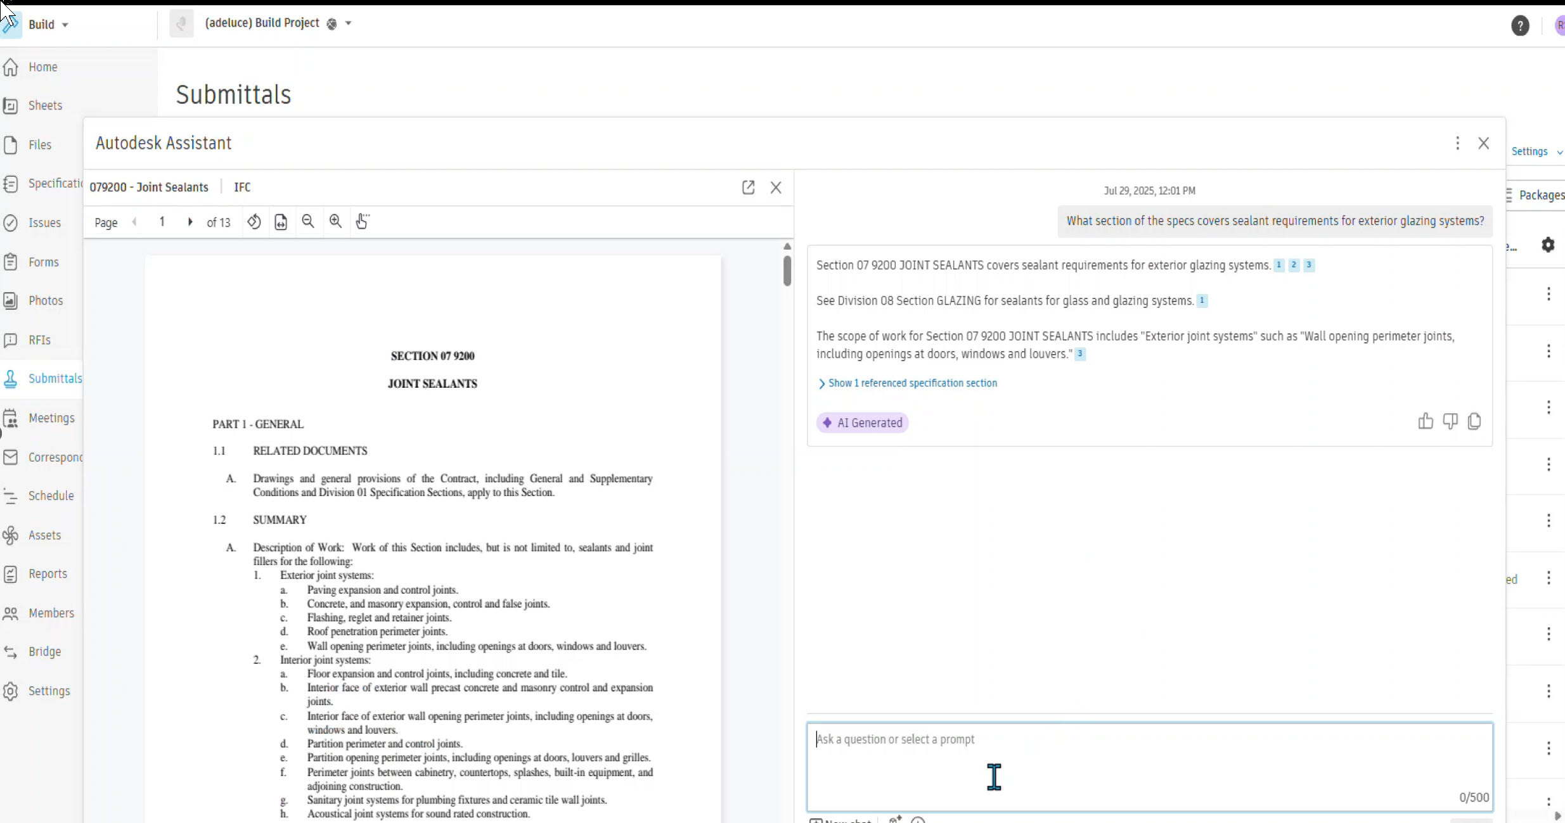Screen dimensions: 1565x823
Task: Click the AI Generated badge
Action: pos(862,423)
